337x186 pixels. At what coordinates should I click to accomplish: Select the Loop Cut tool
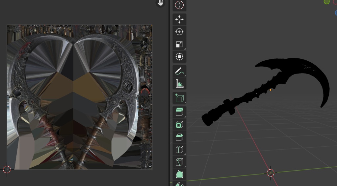(179, 150)
